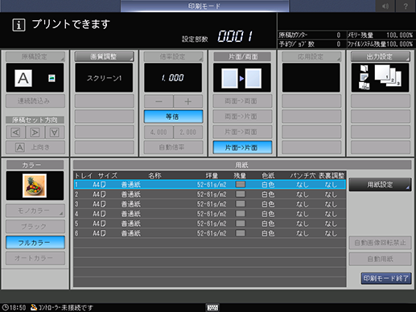Viewport: 416px width, 312px height.
Task: Select tray 2 paper row
Action: click(210, 195)
